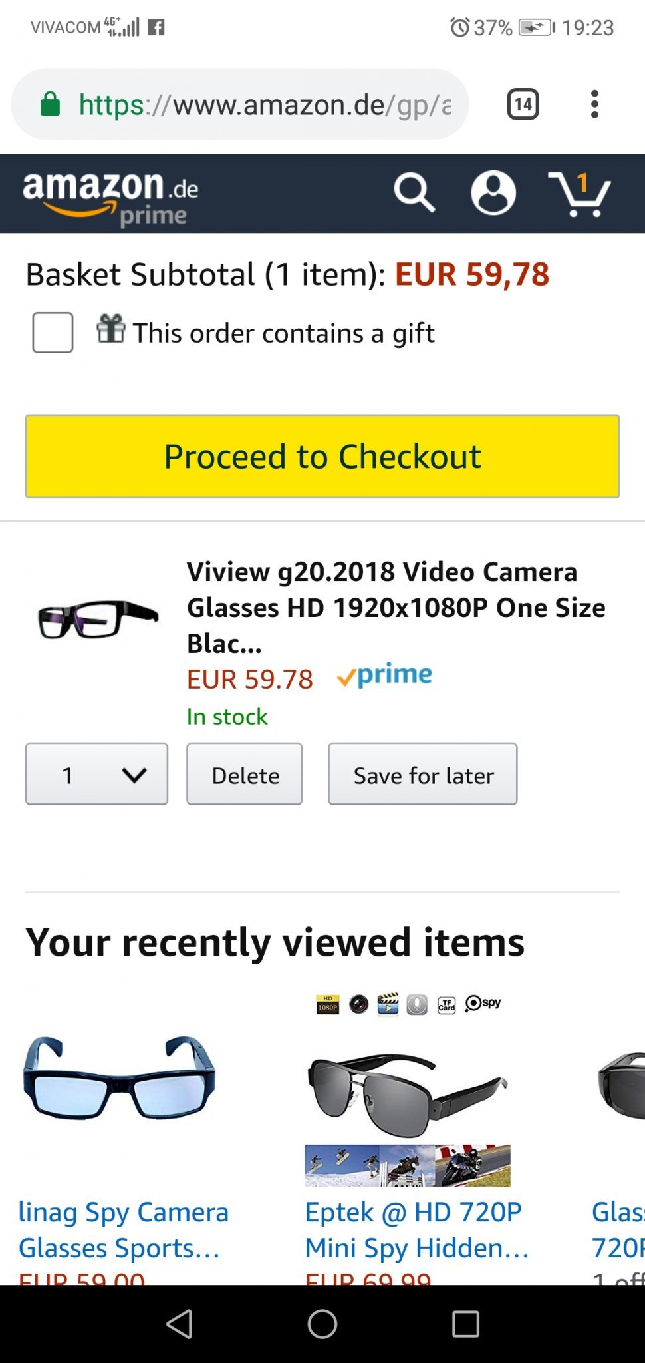Tap the amazon.de prime logo
Image resolution: width=645 pixels, height=1363 pixels.
(111, 196)
